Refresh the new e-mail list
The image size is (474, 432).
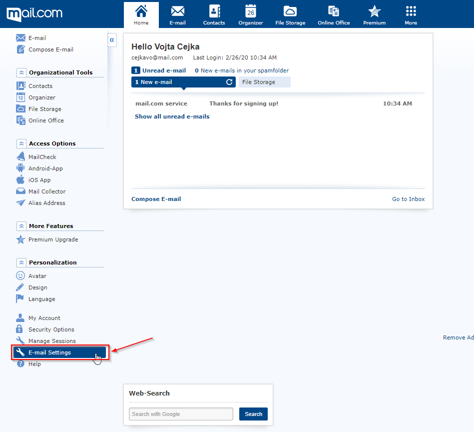[229, 82]
